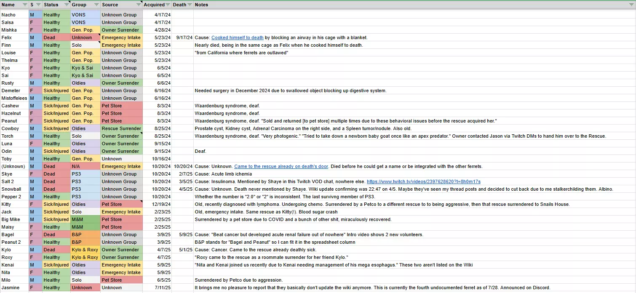Click the Group column filter icon
Image resolution: width=636 pixels, height=293 pixels.
coord(96,5)
